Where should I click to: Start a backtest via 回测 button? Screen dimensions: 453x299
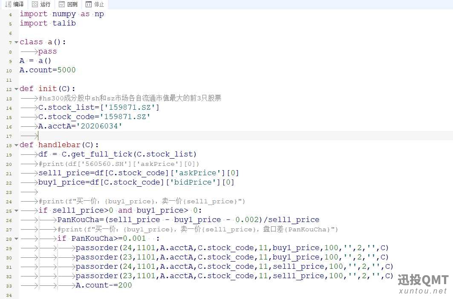click(68, 4)
